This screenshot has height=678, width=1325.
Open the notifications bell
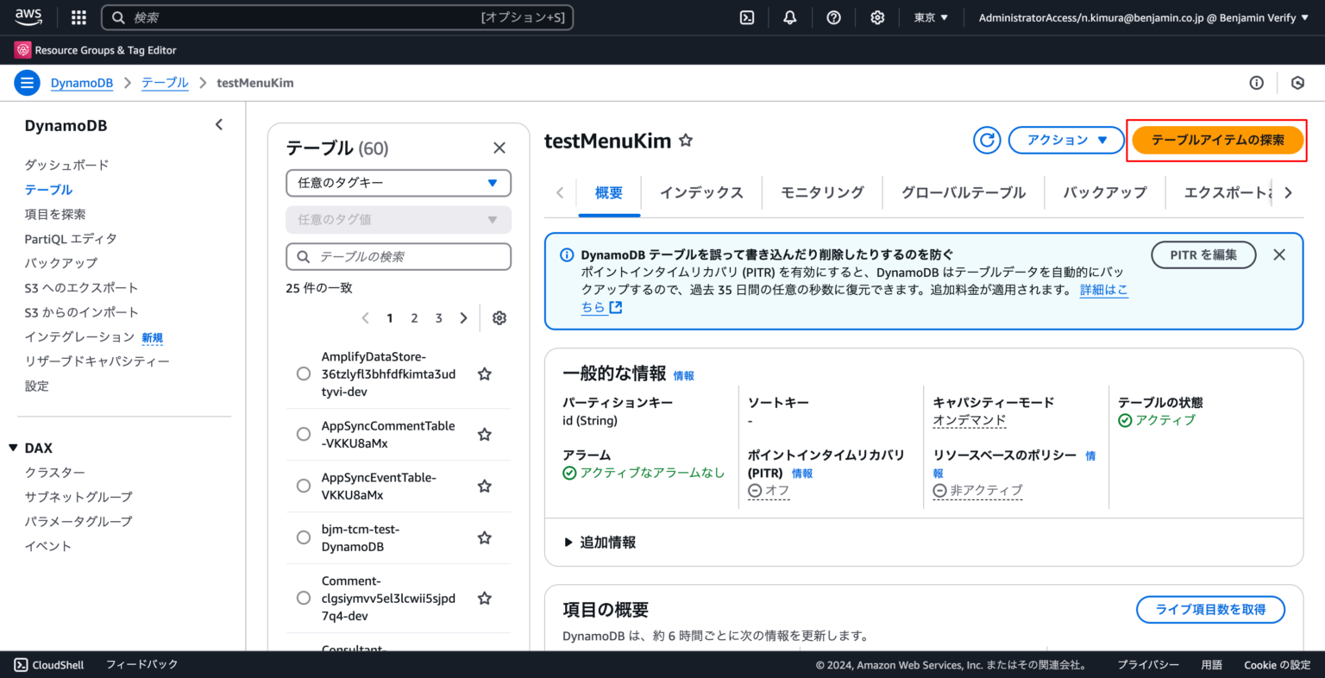[789, 16]
